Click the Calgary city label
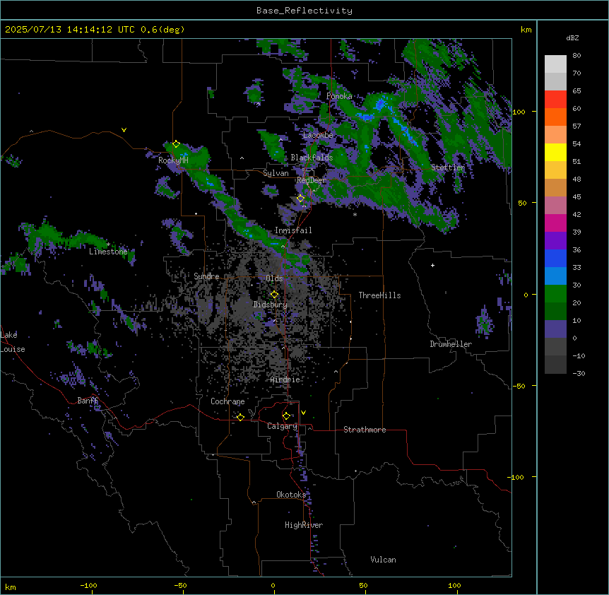 click(282, 426)
